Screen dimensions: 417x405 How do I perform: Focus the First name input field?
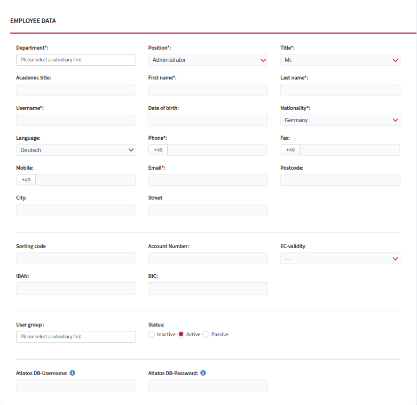tap(208, 90)
